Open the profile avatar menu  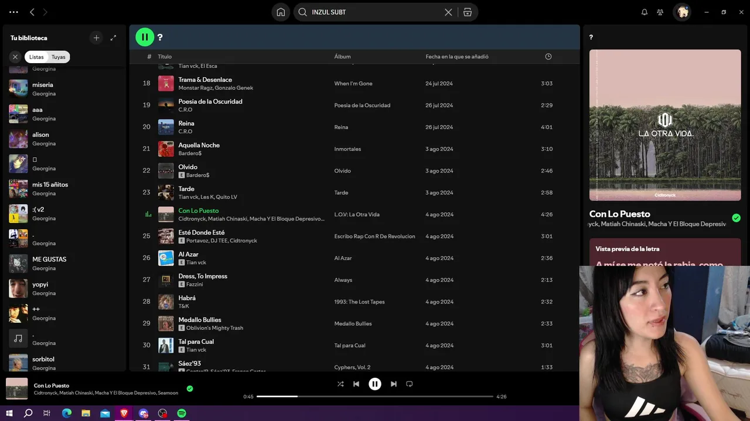coord(682,12)
